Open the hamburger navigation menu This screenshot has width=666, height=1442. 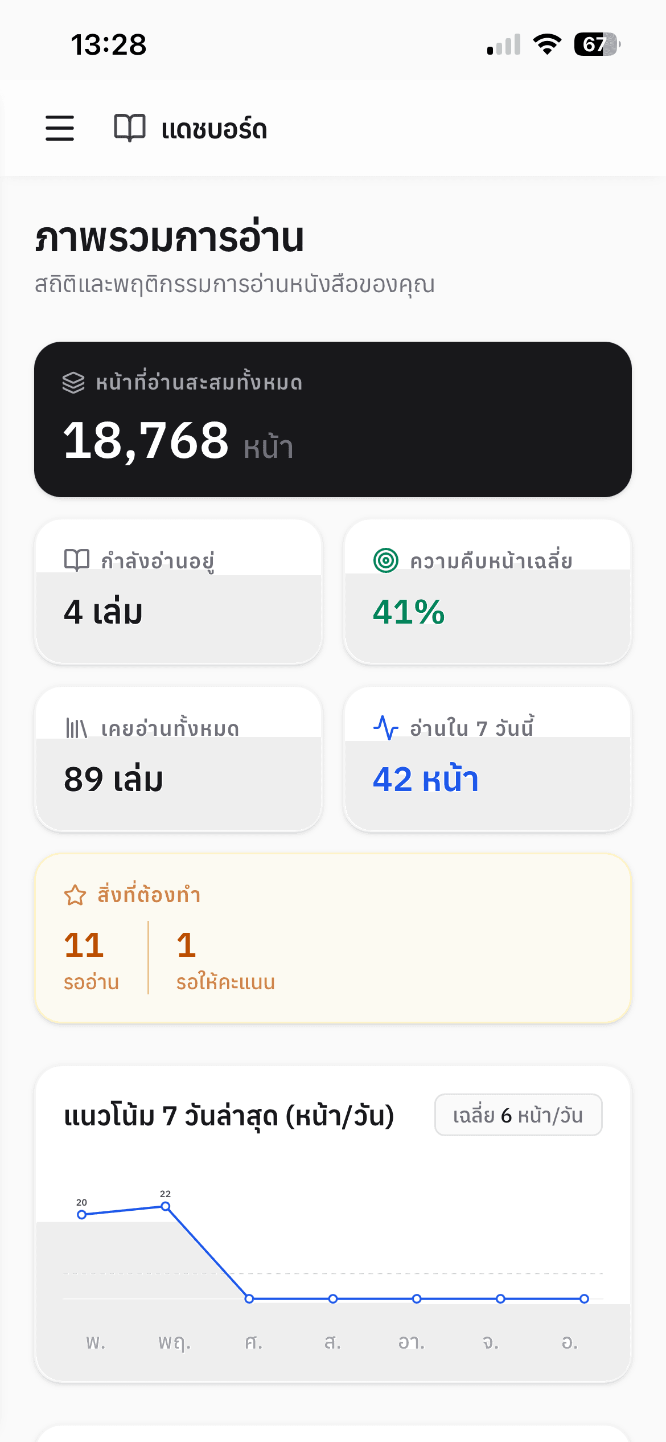click(x=60, y=128)
